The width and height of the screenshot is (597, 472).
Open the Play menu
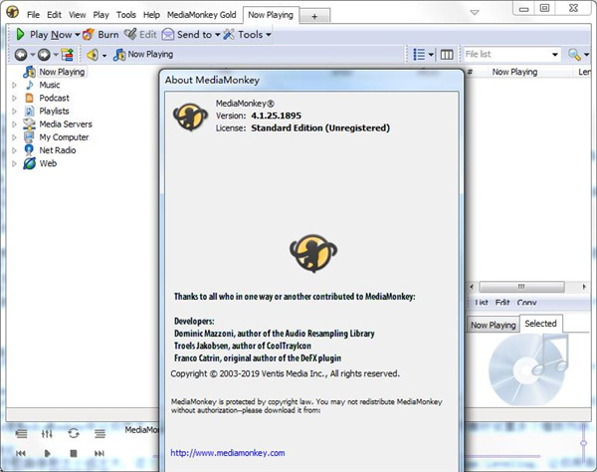tap(100, 15)
